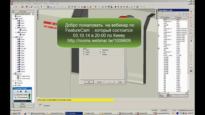This screenshot has width=205, height=115.
Task: Collapse the Turrets tree node
Action: point(13,74)
